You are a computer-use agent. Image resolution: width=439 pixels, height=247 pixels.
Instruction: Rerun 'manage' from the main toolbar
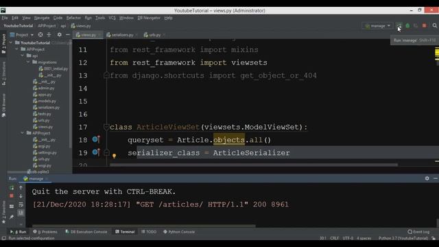click(x=399, y=25)
